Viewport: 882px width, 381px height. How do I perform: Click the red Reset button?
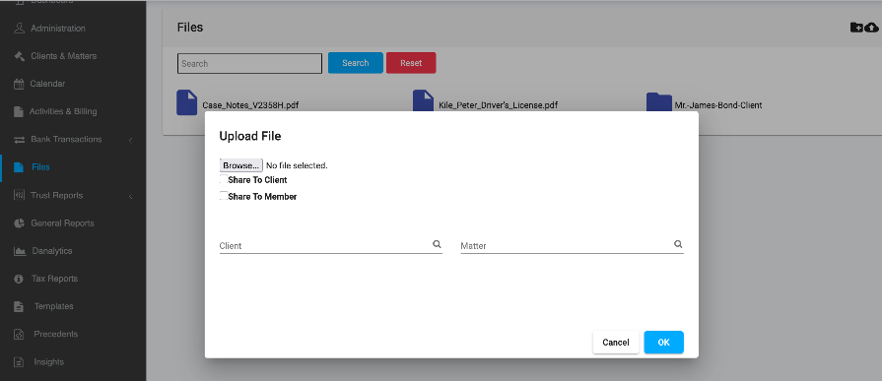coord(411,63)
